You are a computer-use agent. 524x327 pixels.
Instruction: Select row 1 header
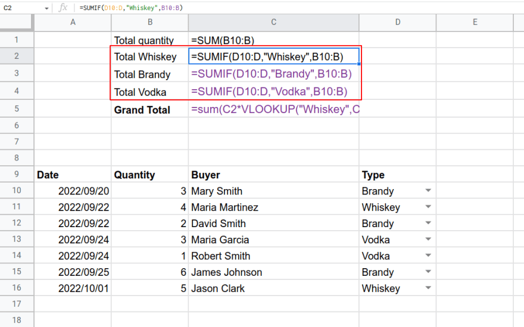(17, 40)
